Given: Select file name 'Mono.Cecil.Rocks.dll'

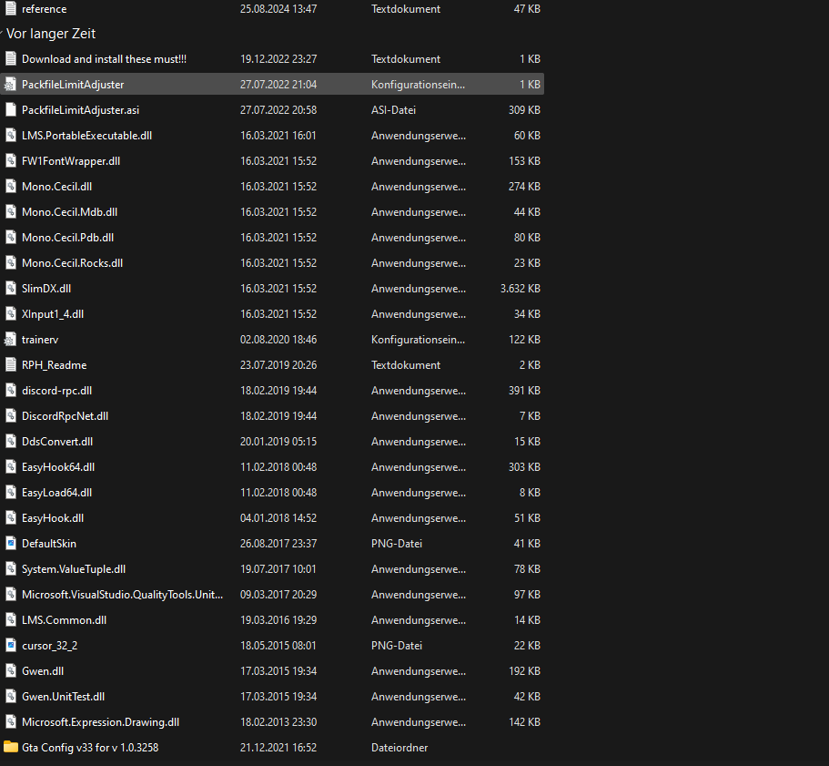Looking at the screenshot, I should (x=73, y=263).
